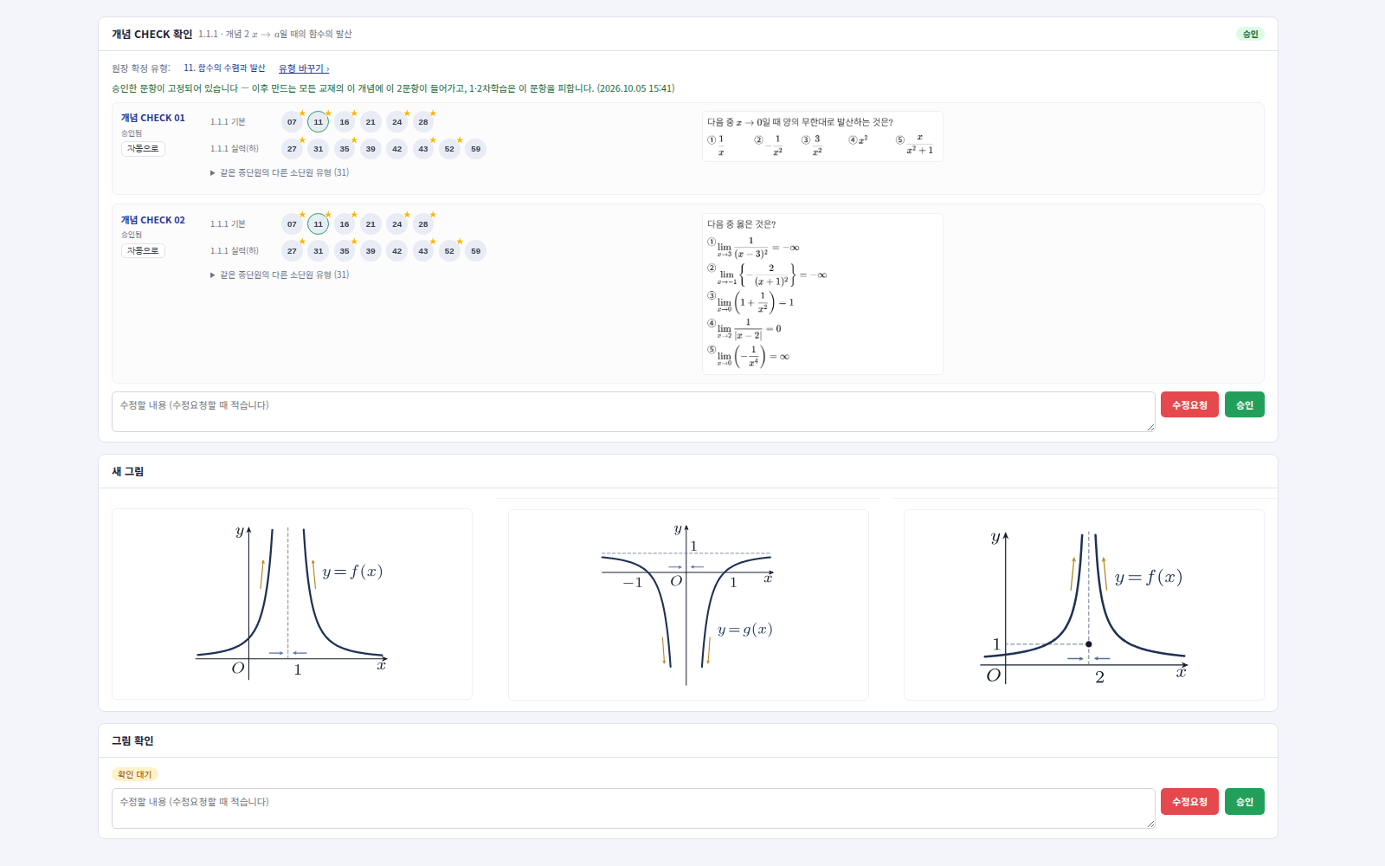Open the graph thumbnail with point at x=2

1084,604
